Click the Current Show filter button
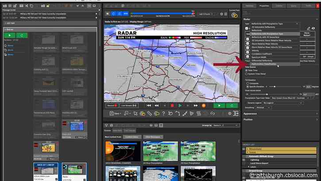Screen dimensions: 321x181 tap(132, 137)
